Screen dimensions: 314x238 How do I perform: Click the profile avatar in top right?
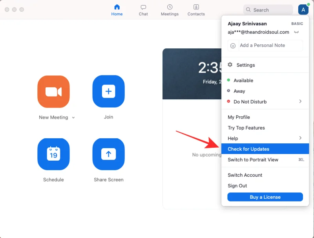(x=303, y=10)
